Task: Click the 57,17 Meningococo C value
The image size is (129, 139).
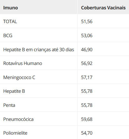Action: [87, 77]
